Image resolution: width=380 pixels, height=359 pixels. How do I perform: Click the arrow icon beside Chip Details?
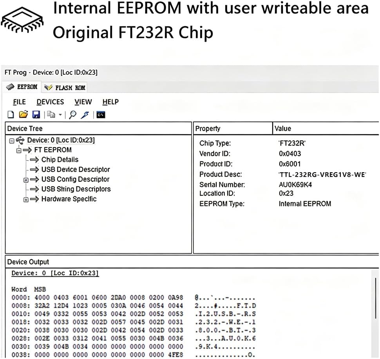pos(34,160)
